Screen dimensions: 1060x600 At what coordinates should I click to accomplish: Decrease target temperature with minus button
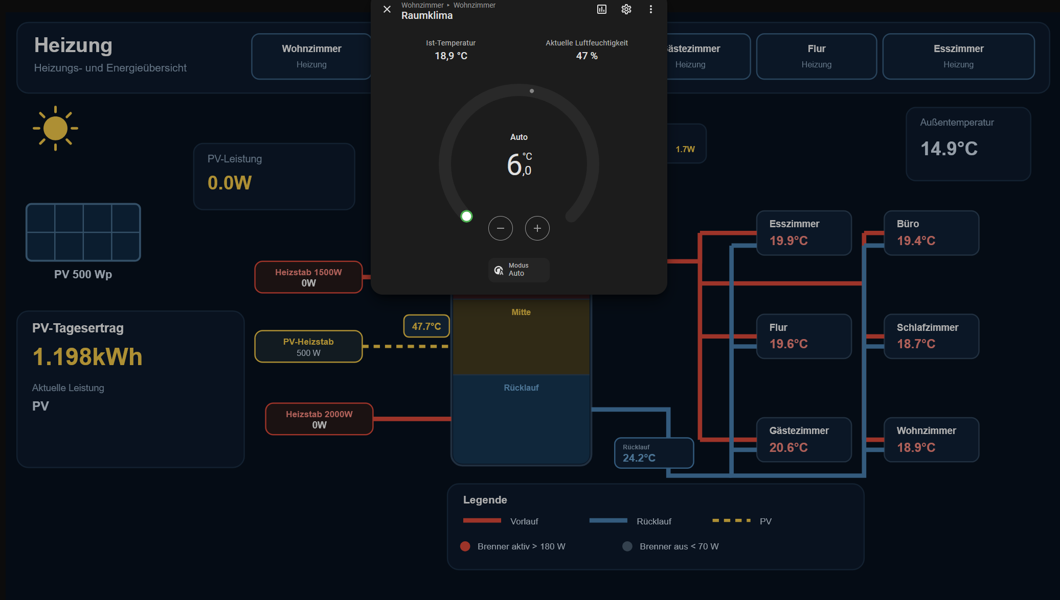click(501, 228)
